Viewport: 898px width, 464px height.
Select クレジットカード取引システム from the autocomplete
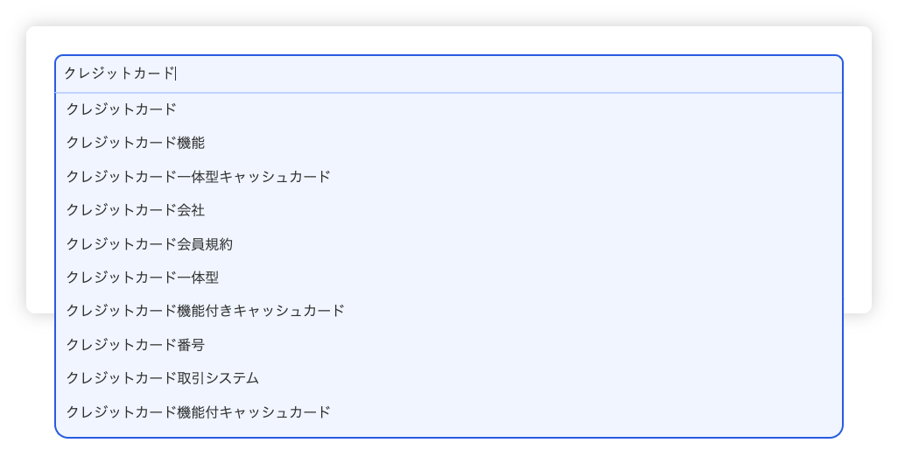click(x=163, y=378)
